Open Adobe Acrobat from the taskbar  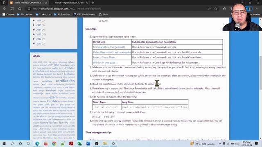(71, 143)
